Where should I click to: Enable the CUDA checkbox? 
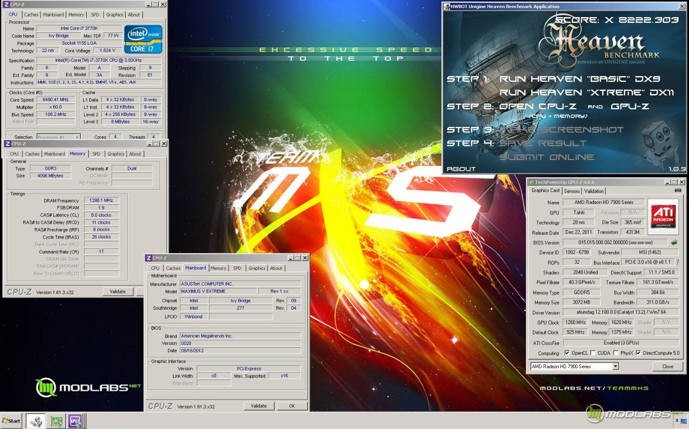(x=593, y=353)
